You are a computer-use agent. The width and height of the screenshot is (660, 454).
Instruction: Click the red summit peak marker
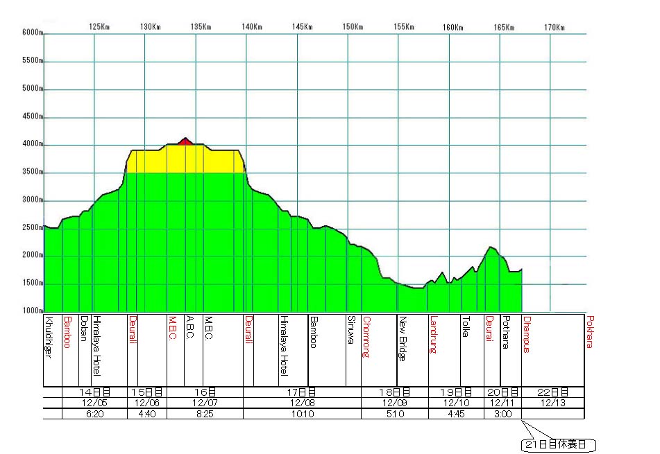coord(185,141)
